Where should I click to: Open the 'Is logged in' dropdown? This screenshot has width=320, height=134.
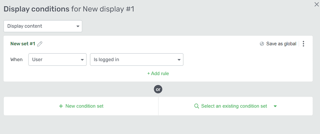[136, 60]
